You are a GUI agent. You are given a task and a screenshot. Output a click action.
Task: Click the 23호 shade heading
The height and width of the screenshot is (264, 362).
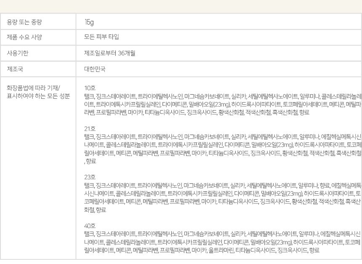click(x=90, y=177)
